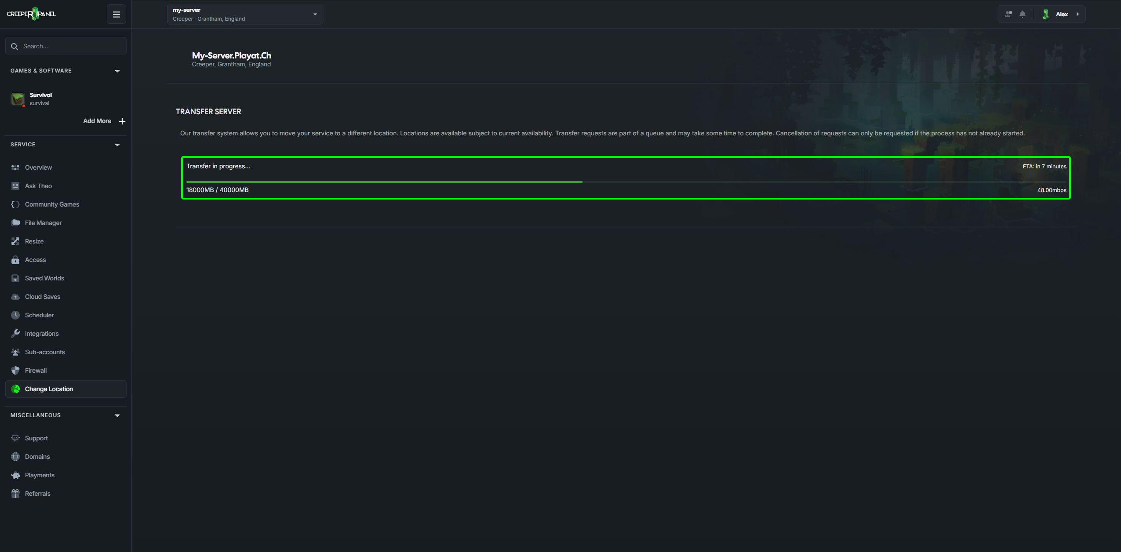This screenshot has width=1121, height=552.
Task: Click the 48.00mbps speed value
Action: coord(1052,190)
